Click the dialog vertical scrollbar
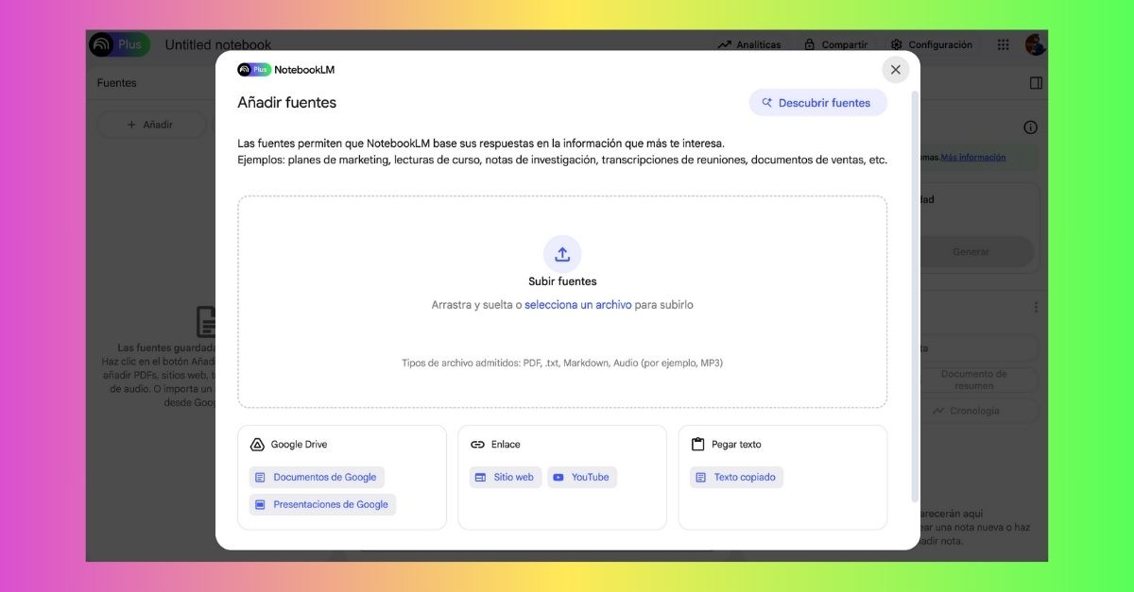1134x592 pixels. coord(914,296)
